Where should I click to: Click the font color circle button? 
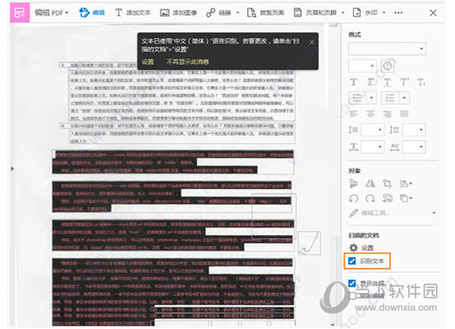pos(388,66)
